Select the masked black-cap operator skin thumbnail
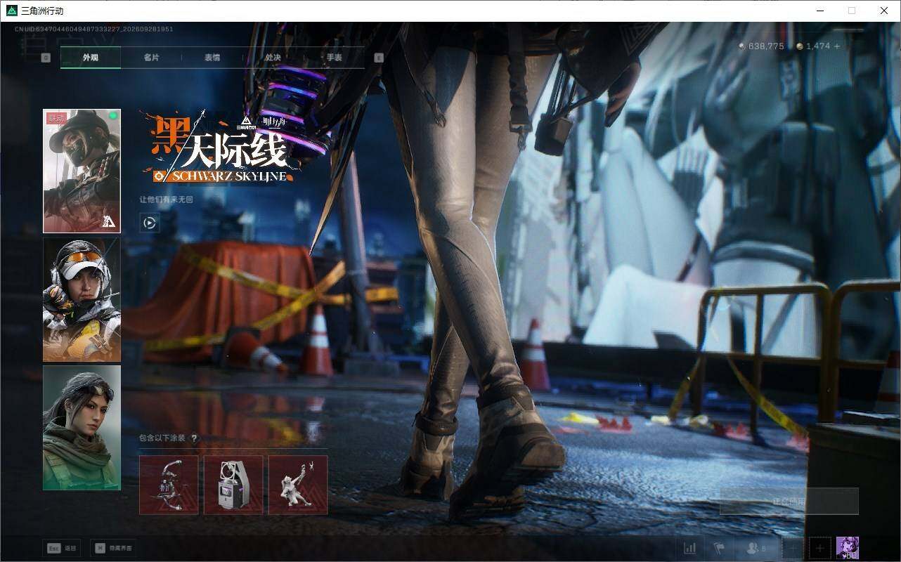901x562 pixels. tap(82, 171)
